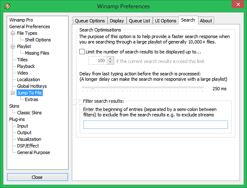Viewport: 247px width, 188px height.
Task: Collapse the Playlist tree node
Action: [12, 46]
